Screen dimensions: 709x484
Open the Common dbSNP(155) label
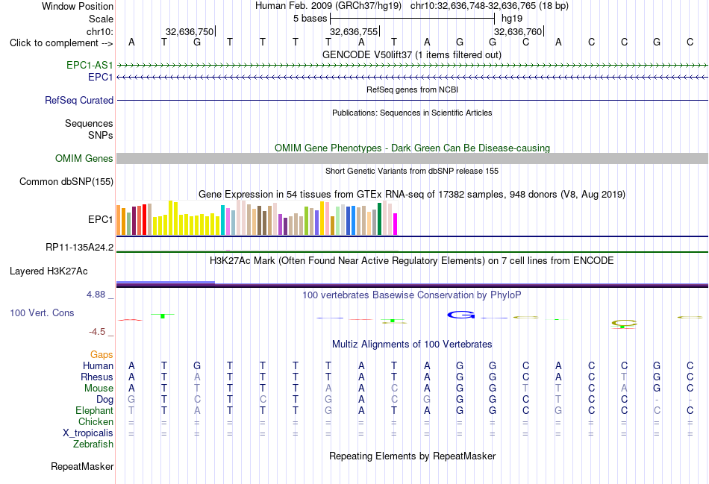point(66,182)
